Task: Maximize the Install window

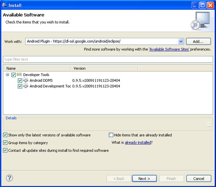Action: 203,5
